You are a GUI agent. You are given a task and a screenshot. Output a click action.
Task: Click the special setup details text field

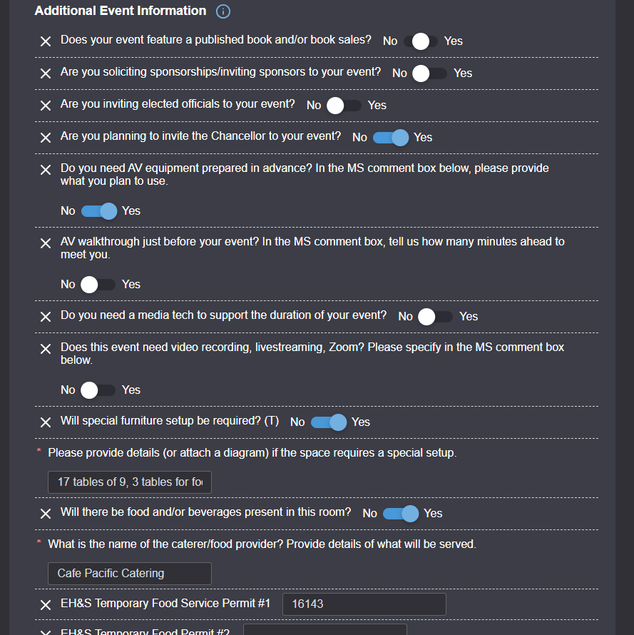tap(130, 482)
